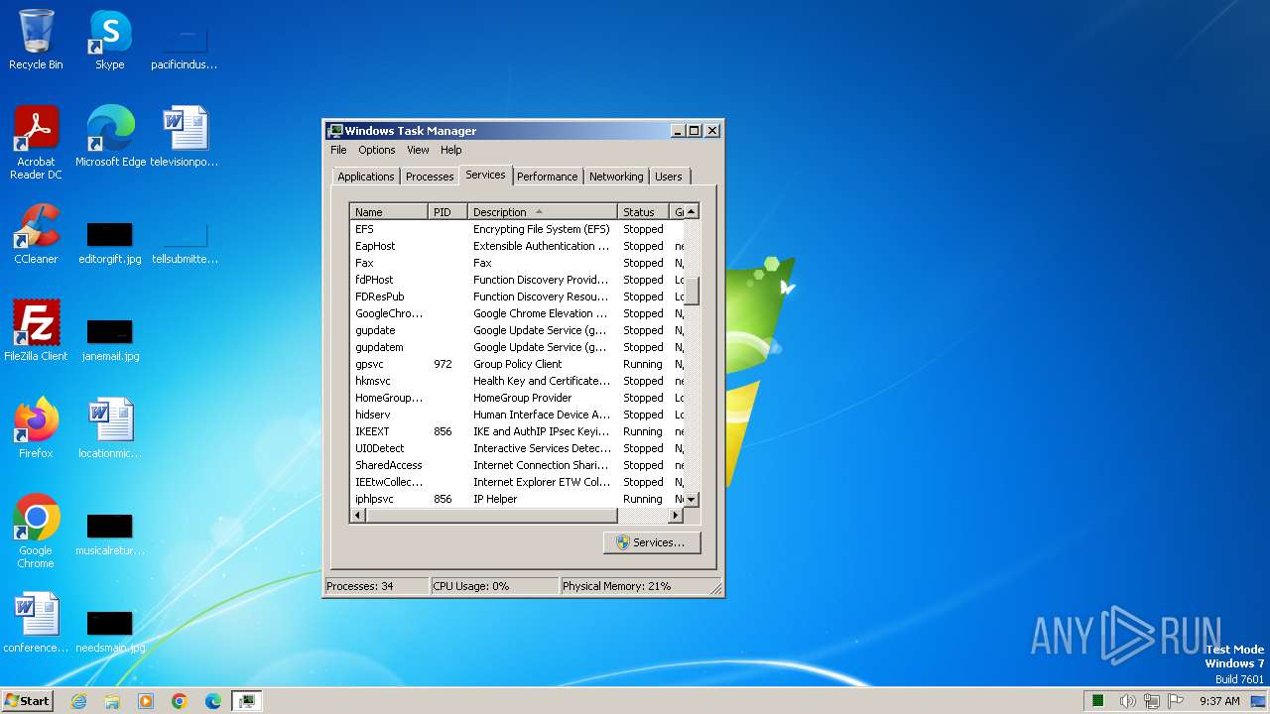Switch to the Performance tab
The height and width of the screenshot is (714, 1270).
[547, 177]
